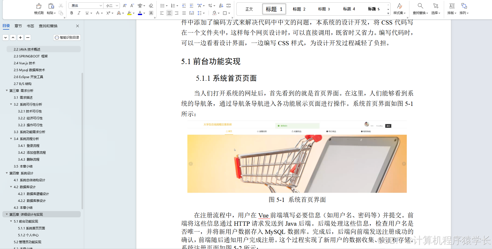Click the minus button in outline toolbar

point(28,38)
